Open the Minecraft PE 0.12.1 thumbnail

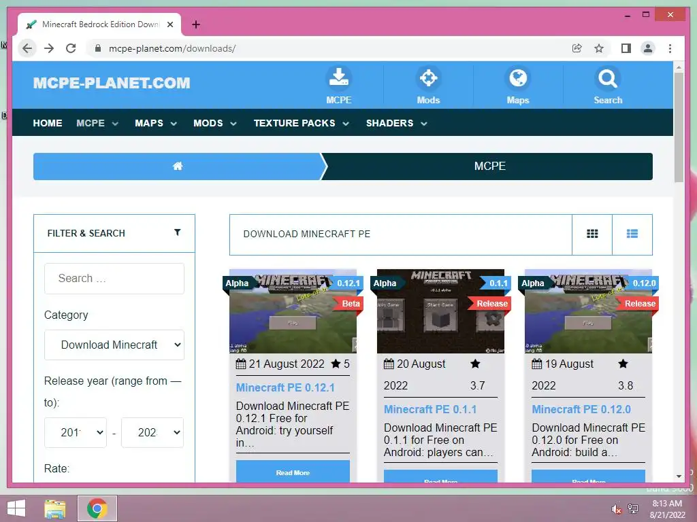(x=293, y=311)
